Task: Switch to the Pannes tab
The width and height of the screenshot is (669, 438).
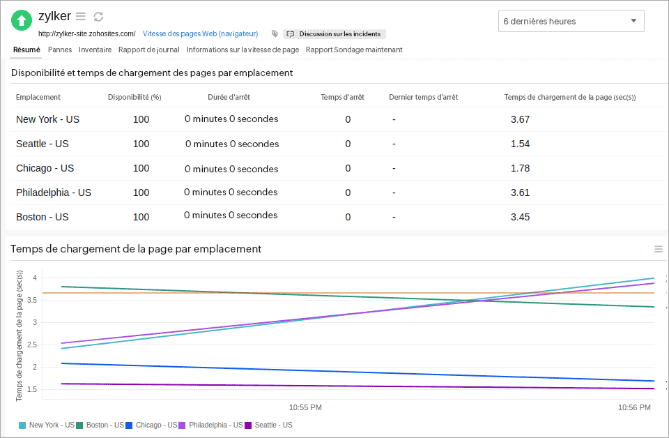Action: click(x=60, y=50)
